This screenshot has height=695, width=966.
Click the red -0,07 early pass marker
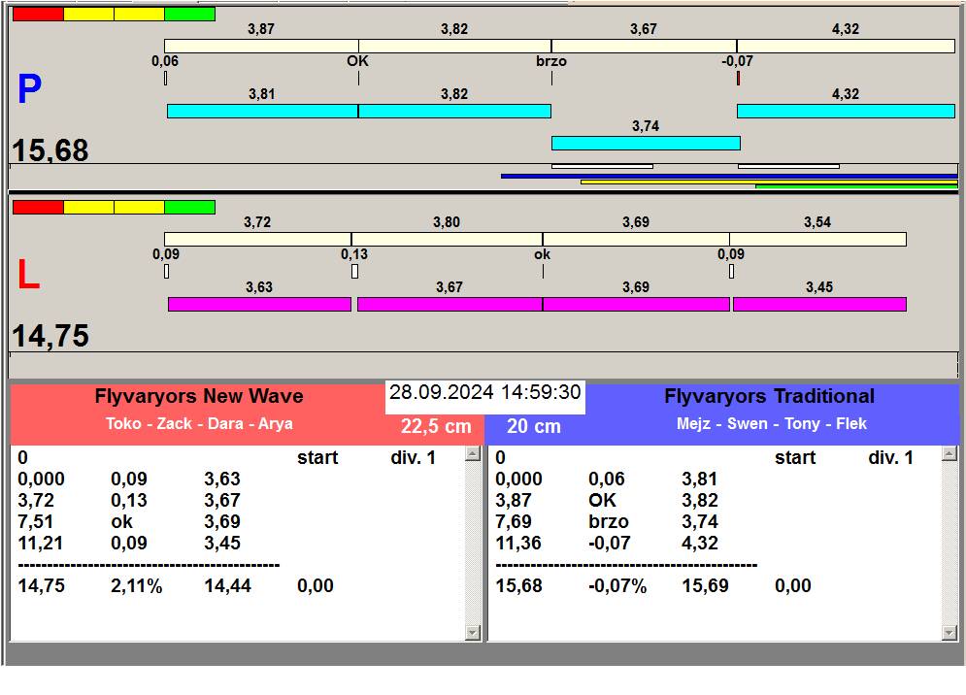point(738,78)
